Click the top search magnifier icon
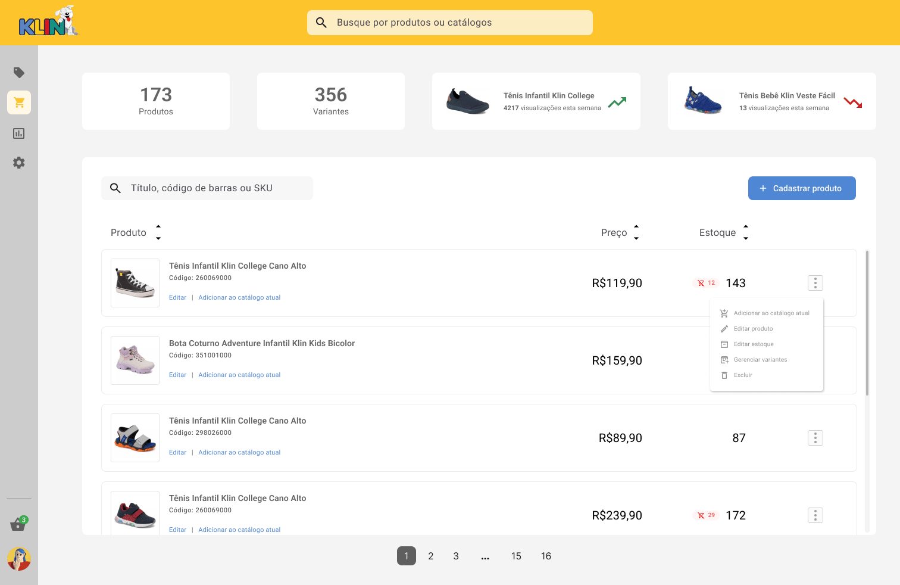 321,23
